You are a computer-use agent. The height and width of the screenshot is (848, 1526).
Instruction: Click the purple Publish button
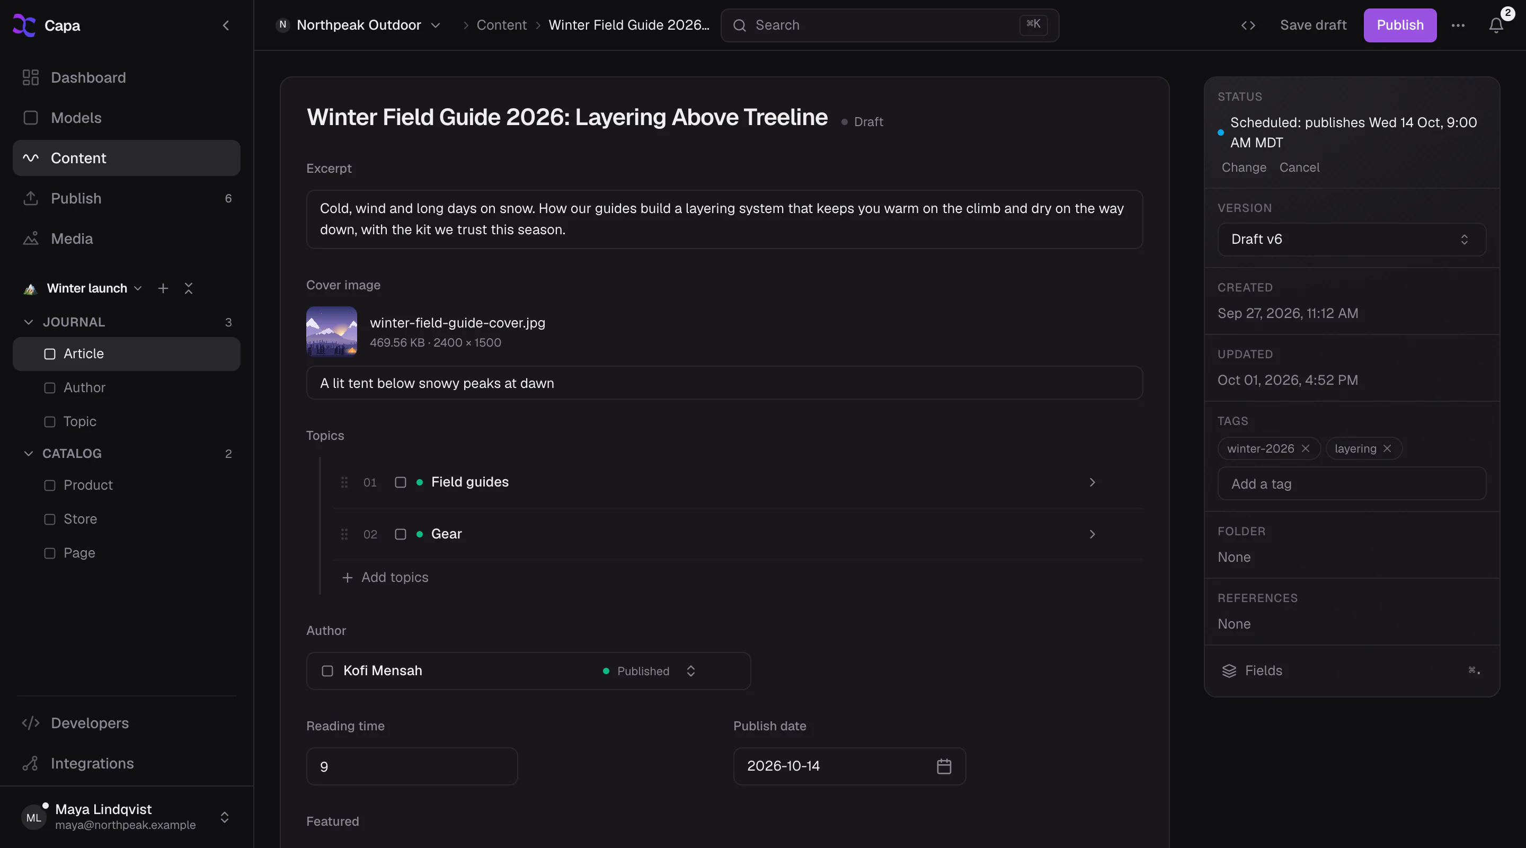click(x=1399, y=25)
